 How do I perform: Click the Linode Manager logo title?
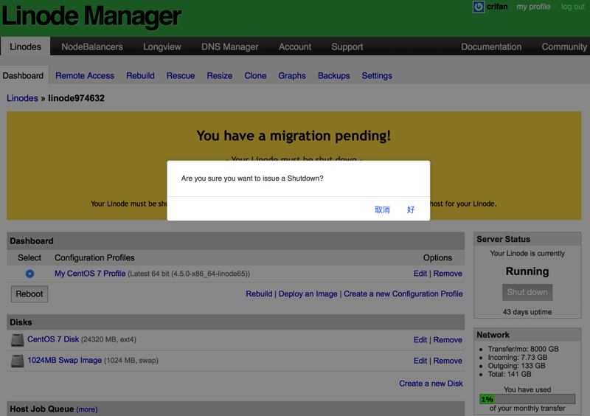[91, 15]
